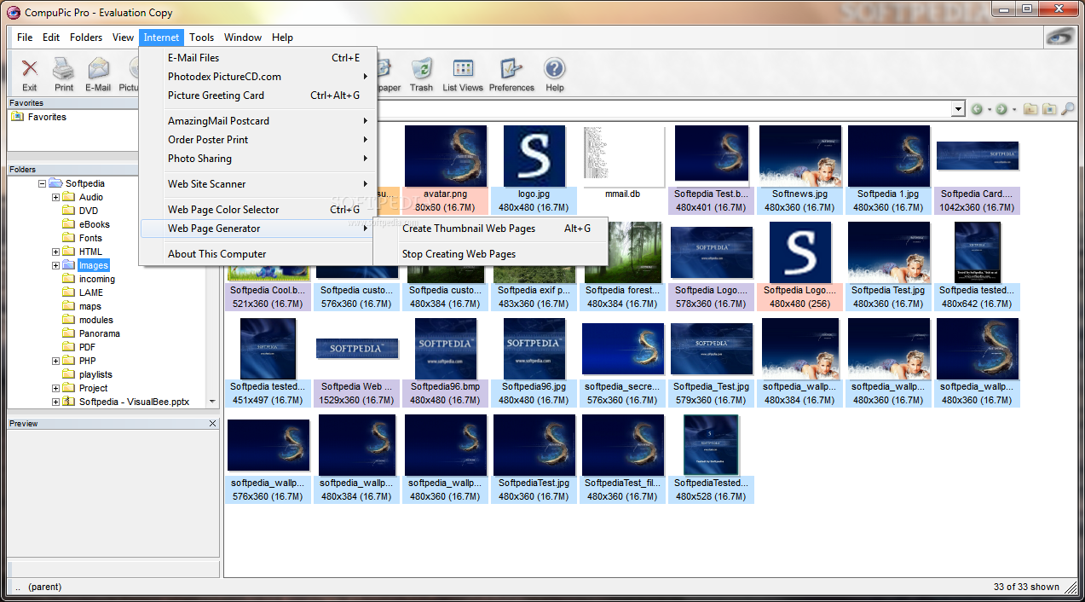Screen dimensions: 1085x602
Task: Select the Softnews.jpg thumbnail
Action: point(800,157)
